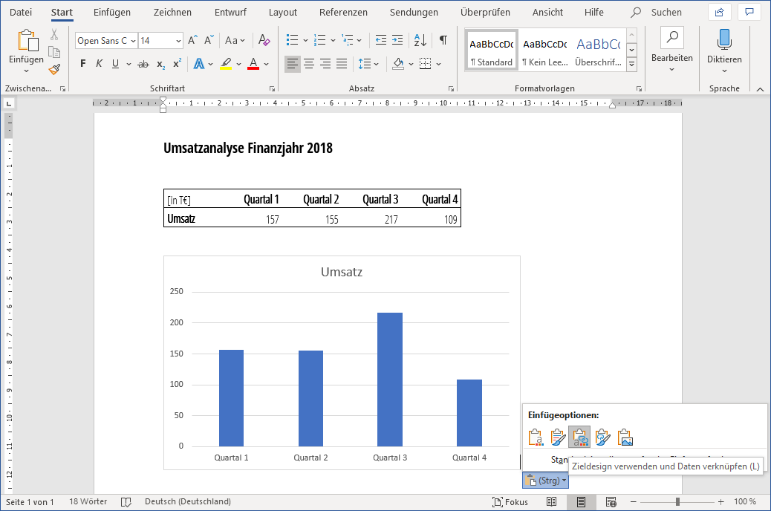Image resolution: width=771 pixels, height=511 pixels.
Task: Apply strikethrough formatting
Action: 143,64
